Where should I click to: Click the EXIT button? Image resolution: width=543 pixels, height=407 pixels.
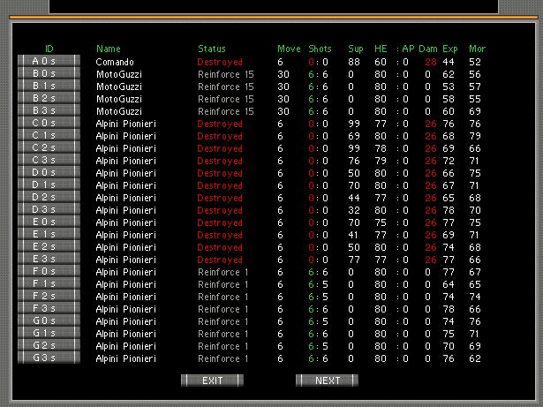(x=212, y=381)
